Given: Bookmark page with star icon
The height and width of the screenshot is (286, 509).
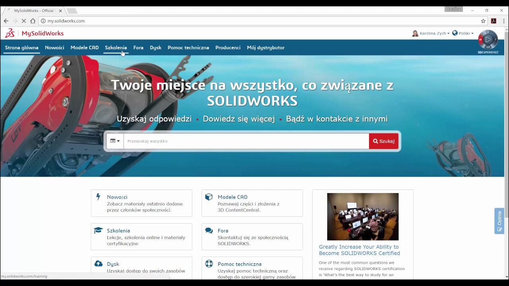Looking at the screenshot, I should [483, 21].
